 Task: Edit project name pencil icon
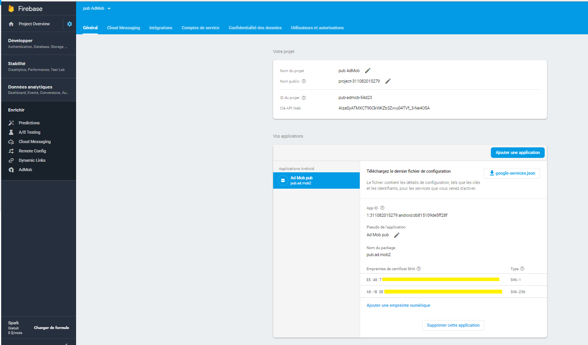coord(368,71)
